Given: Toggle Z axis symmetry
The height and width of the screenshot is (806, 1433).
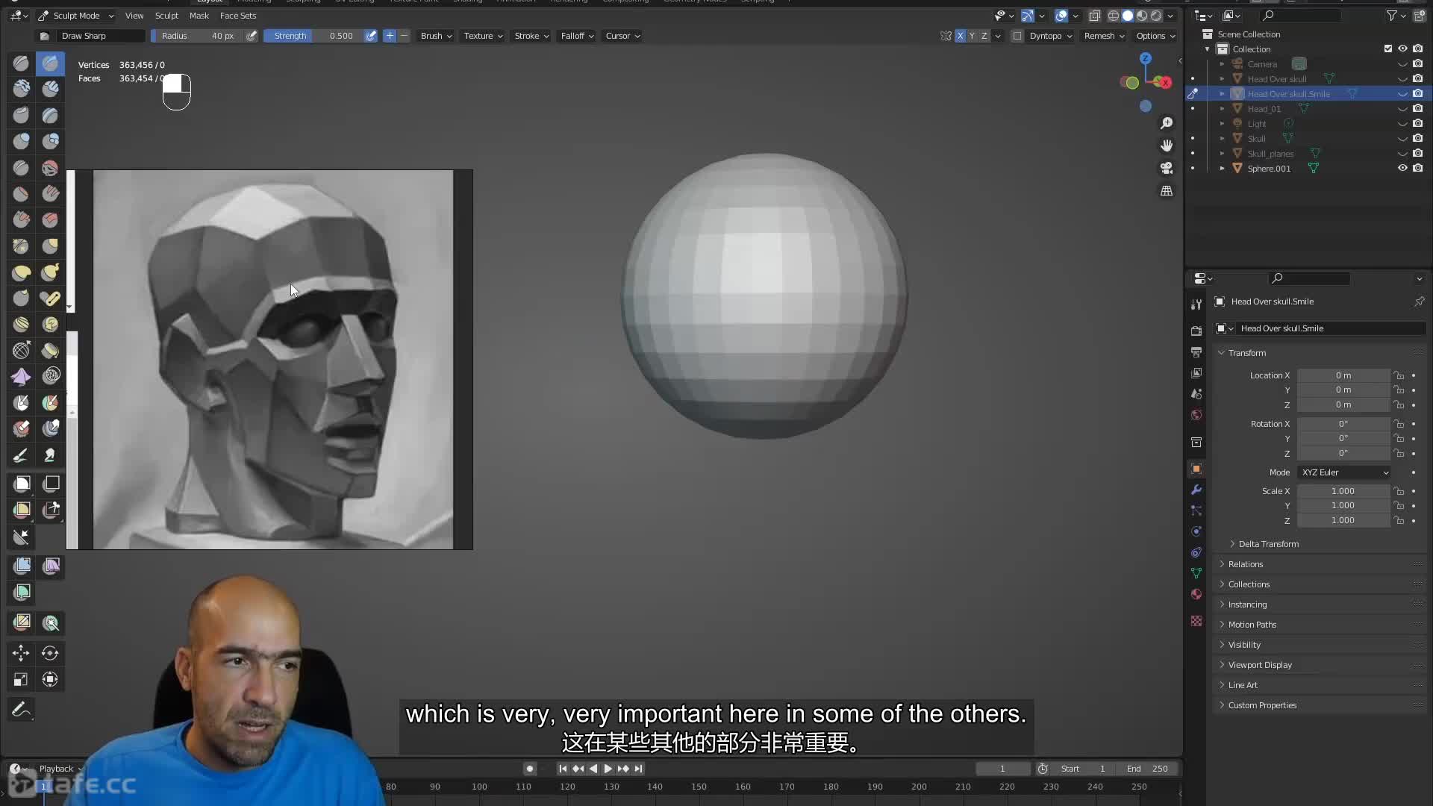Looking at the screenshot, I should pyautogui.click(x=984, y=36).
